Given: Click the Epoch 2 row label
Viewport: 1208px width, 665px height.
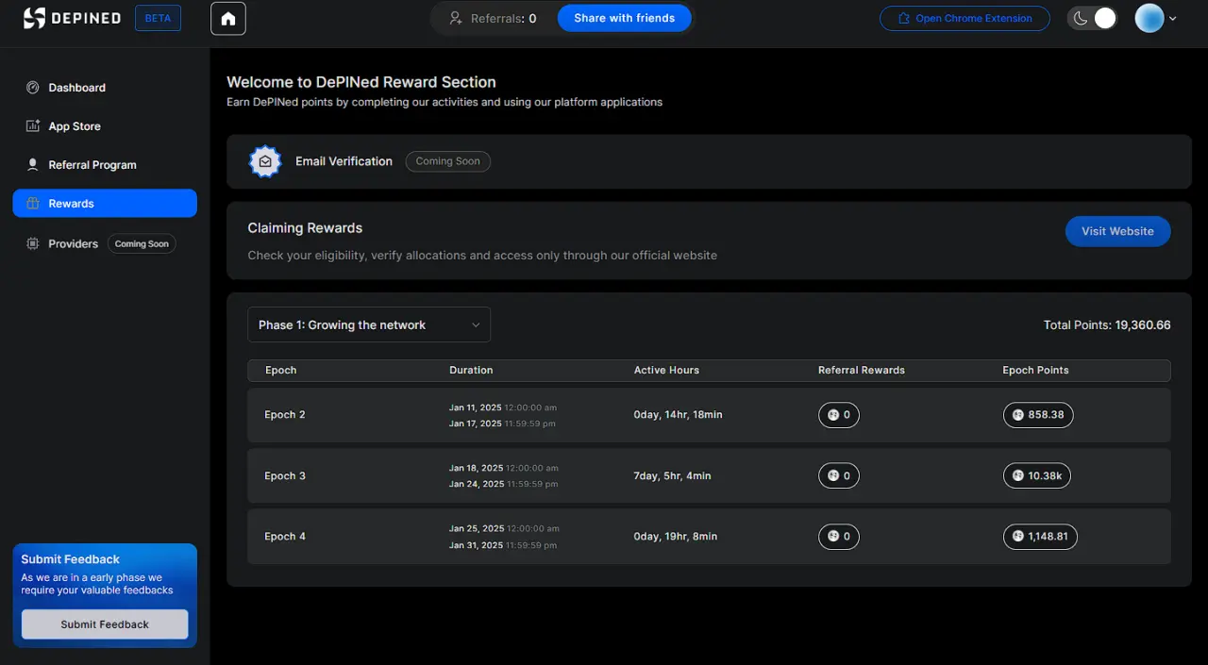Looking at the screenshot, I should point(285,415).
